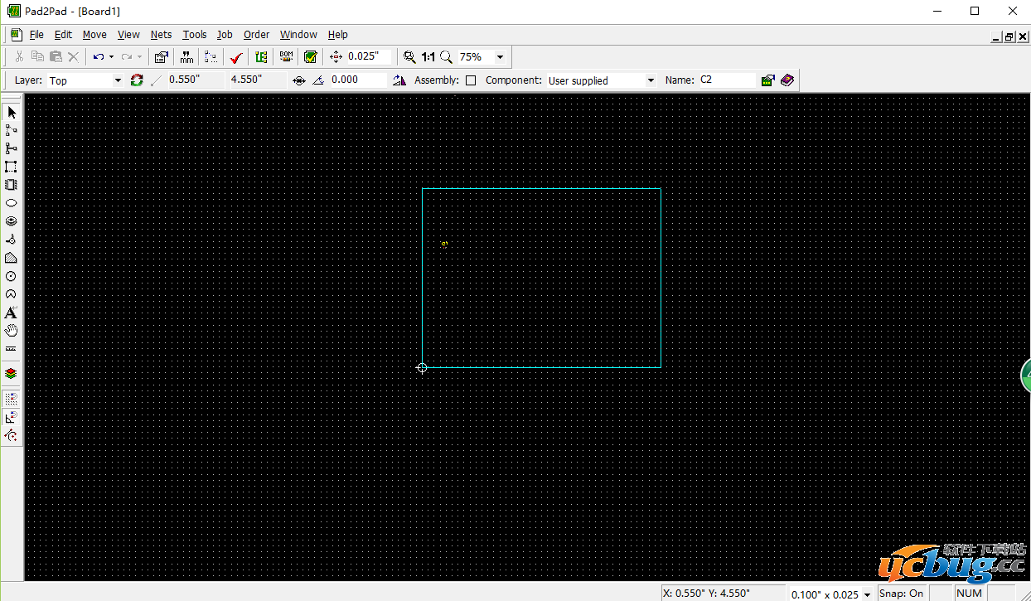This screenshot has height=601, width=1031.
Task: Click the Name field containing C2
Action: pos(726,80)
